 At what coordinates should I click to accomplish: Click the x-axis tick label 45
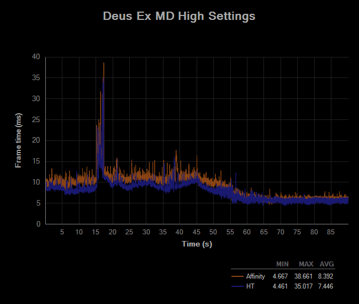point(197,232)
